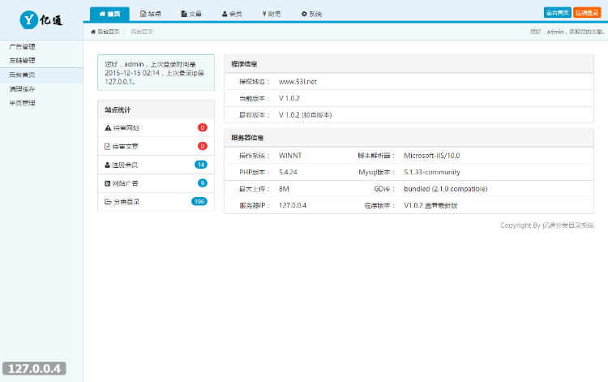608x382 pixels.
Task: Click the 当前版本 value V 1.0.2
Action: tap(289, 98)
